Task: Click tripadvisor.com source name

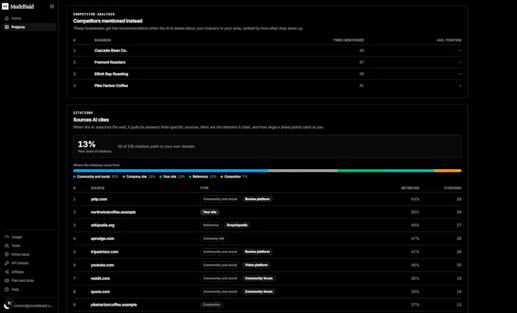Action: [x=105, y=252]
